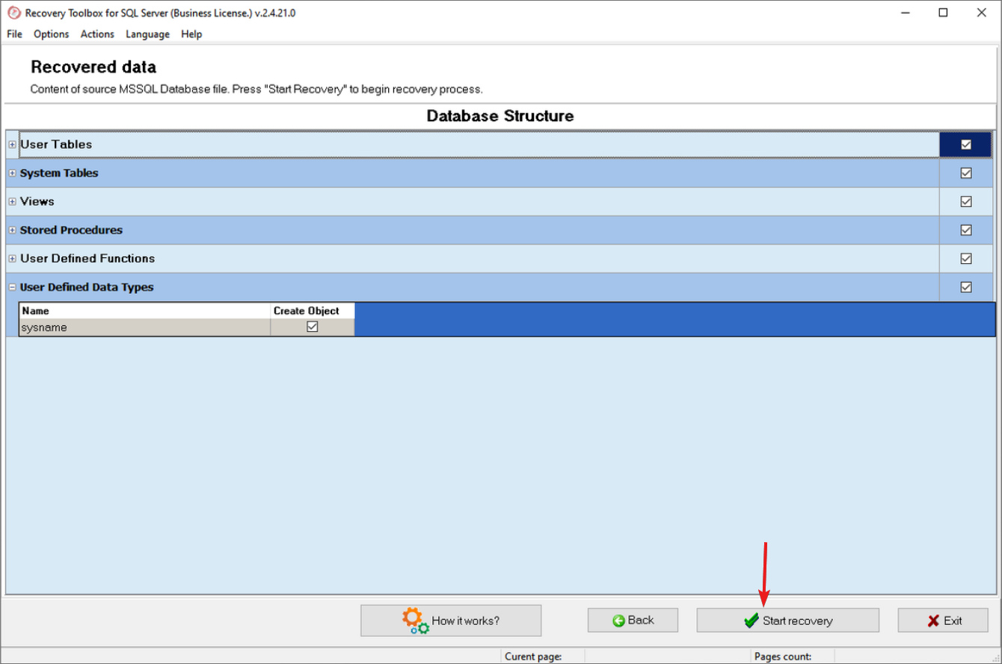Viewport: 1002px width, 664px height.
Task: Expand the Stored Procedures node
Action: click(x=13, y=230)
